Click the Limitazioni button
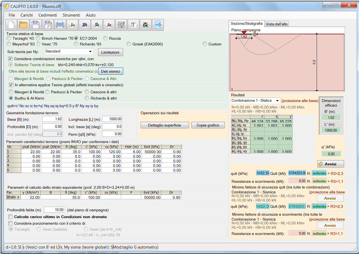 (110, 52)
